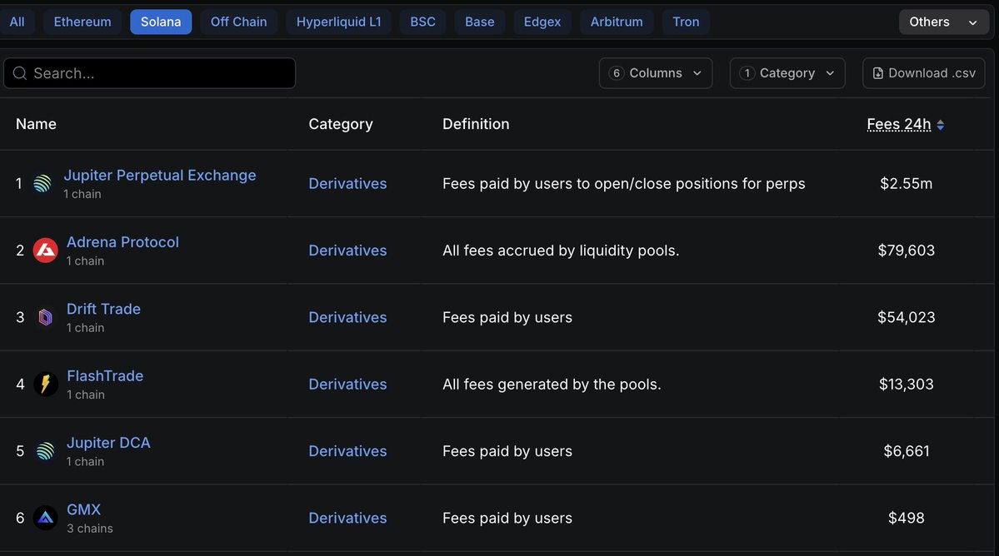Click the Drift Trade logo icon
The width and height of the screenshot is (999, 556).
[x=45, y=317]
